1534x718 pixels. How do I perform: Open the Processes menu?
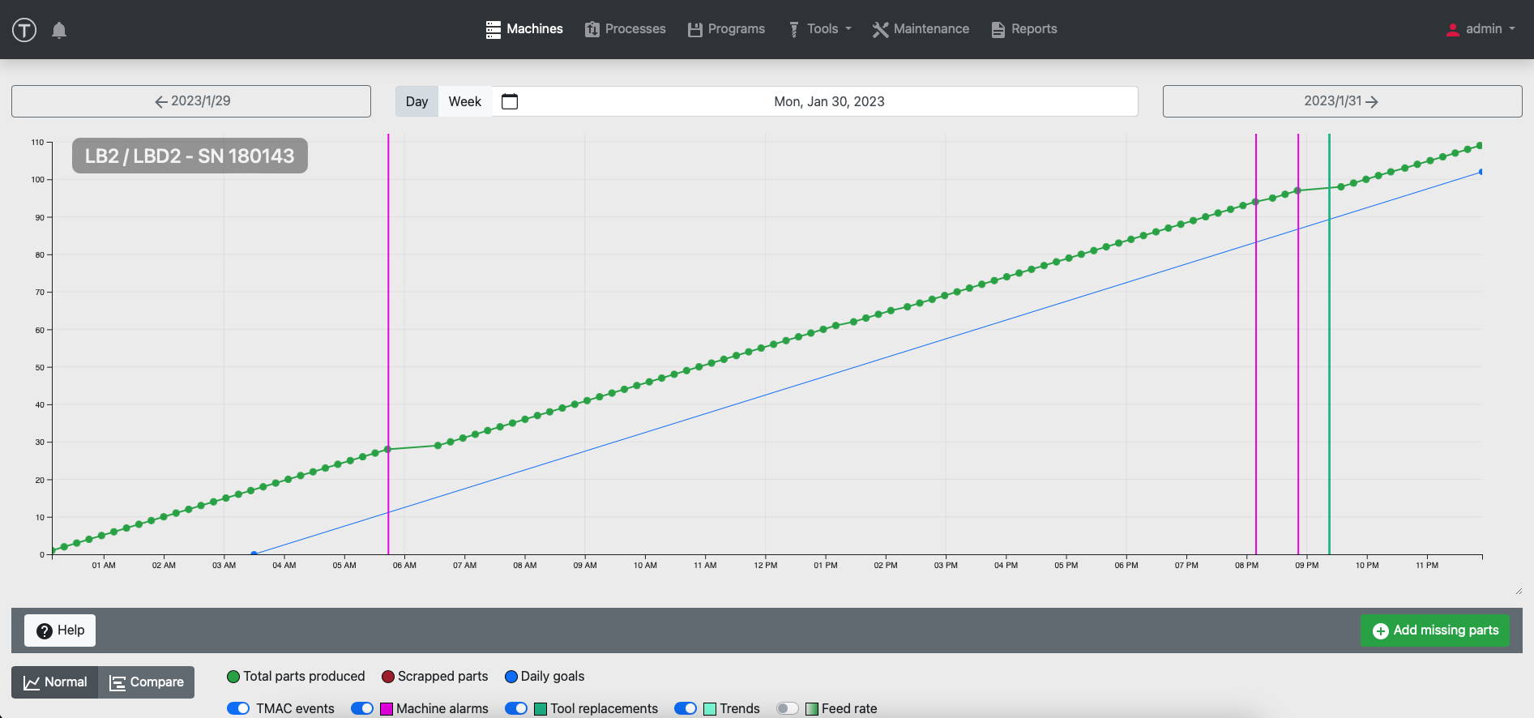pos(625,29)
